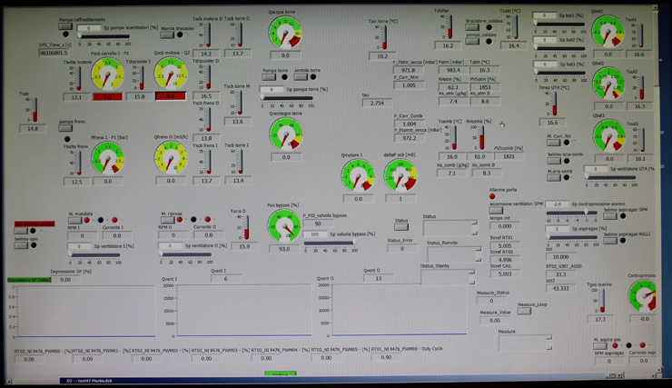Click the deltaP scb gauge
Viewport: 672px width, 388px height.
click(400, 175)
